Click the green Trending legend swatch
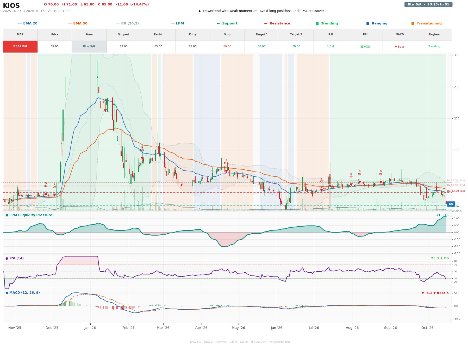 point(317,23)
